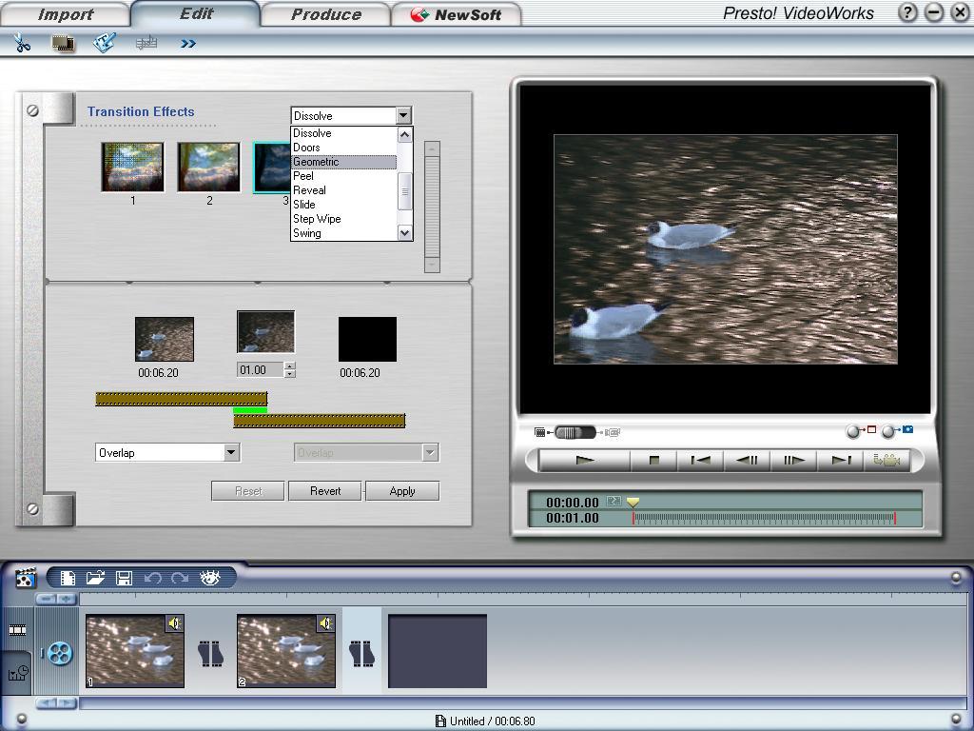Click the yellow playhead marker
Screen dimensions: 974x731
633,502
